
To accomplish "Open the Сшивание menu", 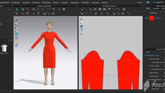I will [x=36, y=2].
